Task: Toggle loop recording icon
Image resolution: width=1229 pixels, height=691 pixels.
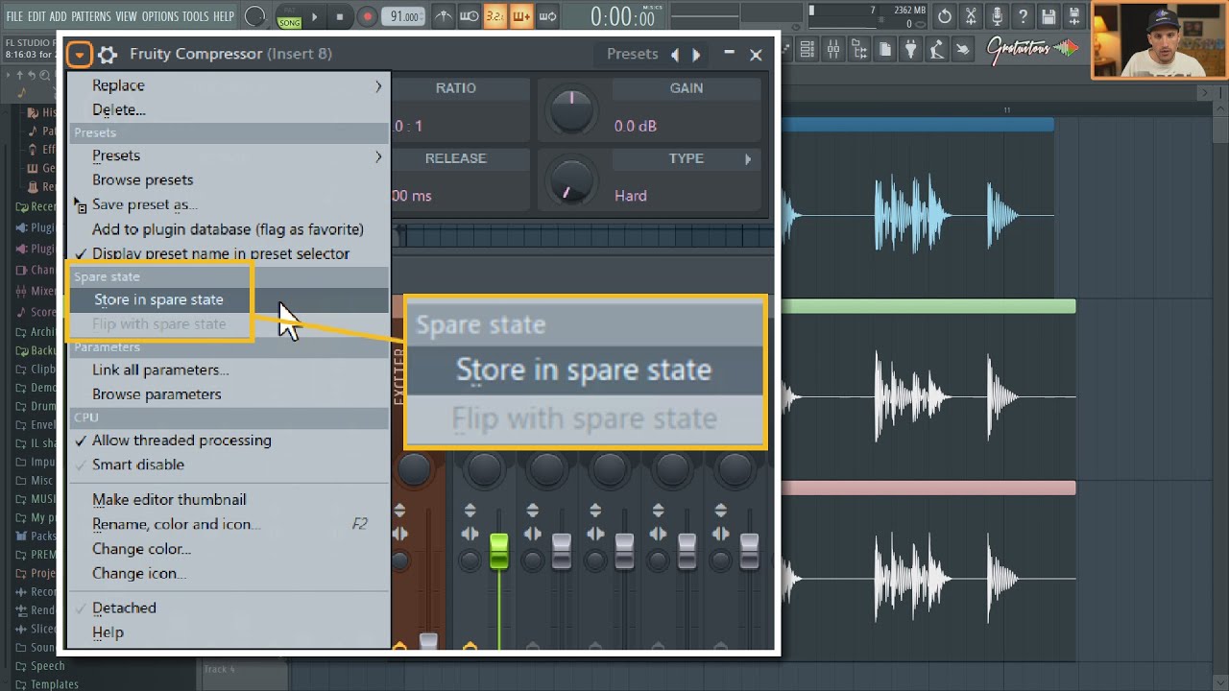Action: click(547, 16)
